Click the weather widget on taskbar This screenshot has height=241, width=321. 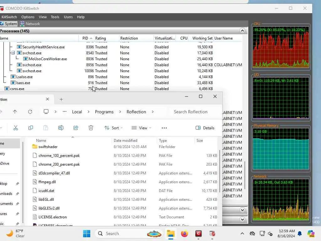pyautogui.click(x=15, y=233)
